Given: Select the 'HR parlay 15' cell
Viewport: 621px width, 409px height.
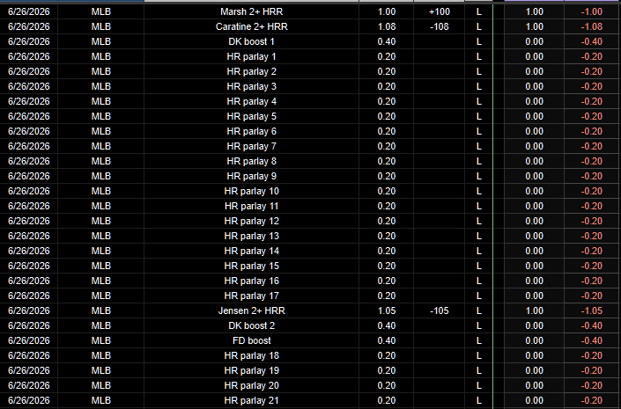Looking at the screenshot, I should [252, 267].
